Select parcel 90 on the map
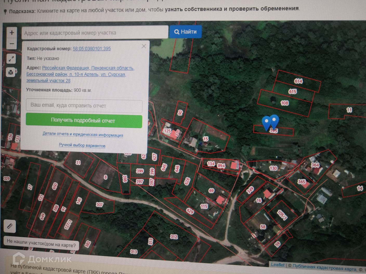Viewport: 366px width, 274px height. pyautogui.click(x=180, y=112)
